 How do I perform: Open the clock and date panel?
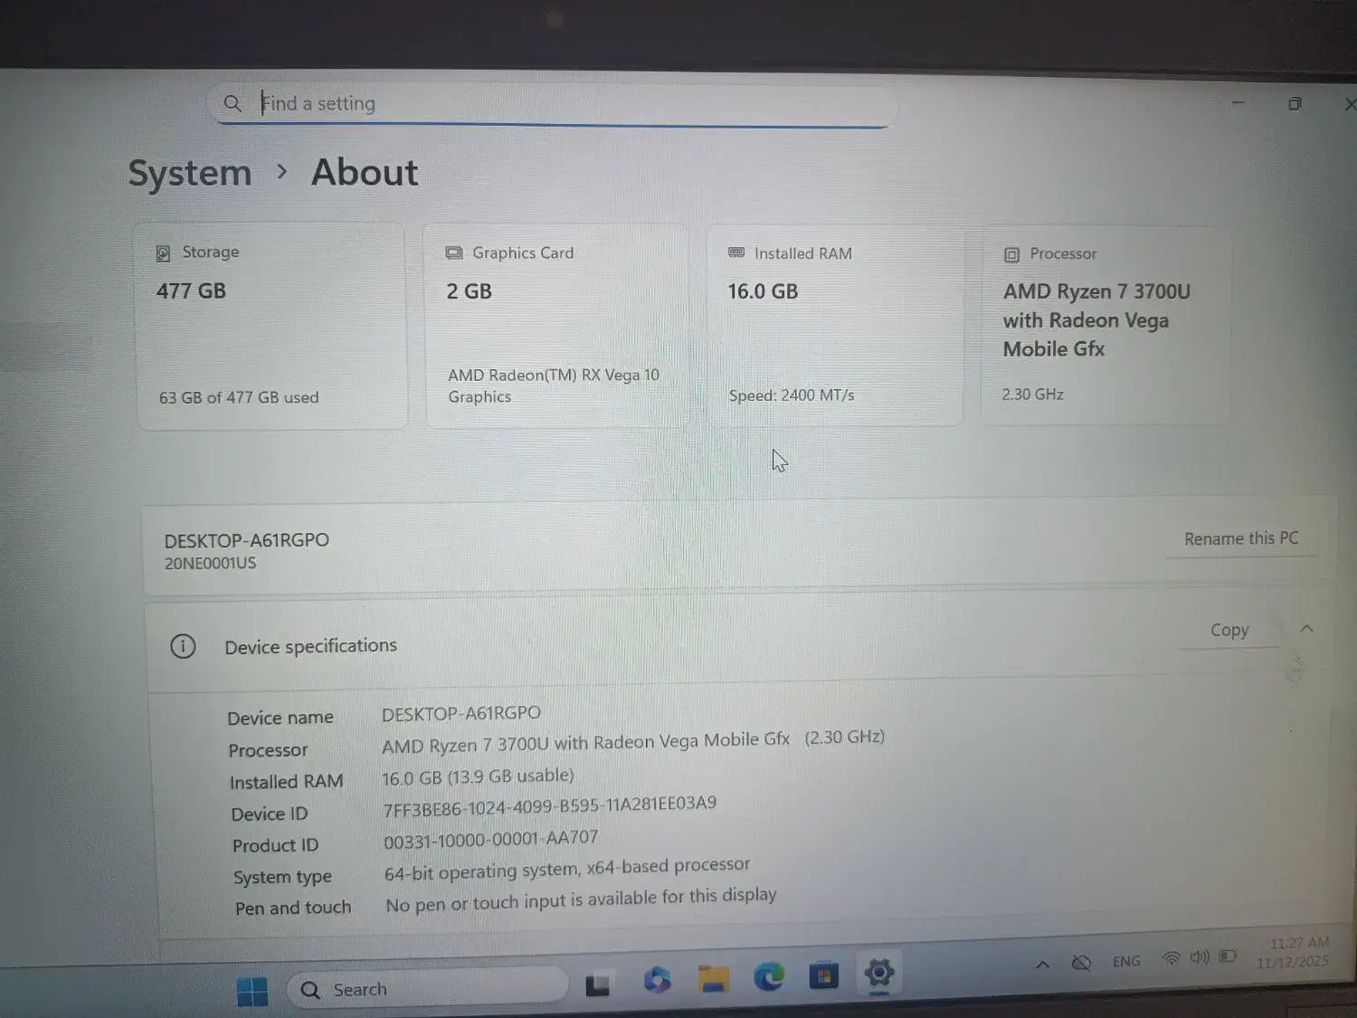coord(1295,952)
